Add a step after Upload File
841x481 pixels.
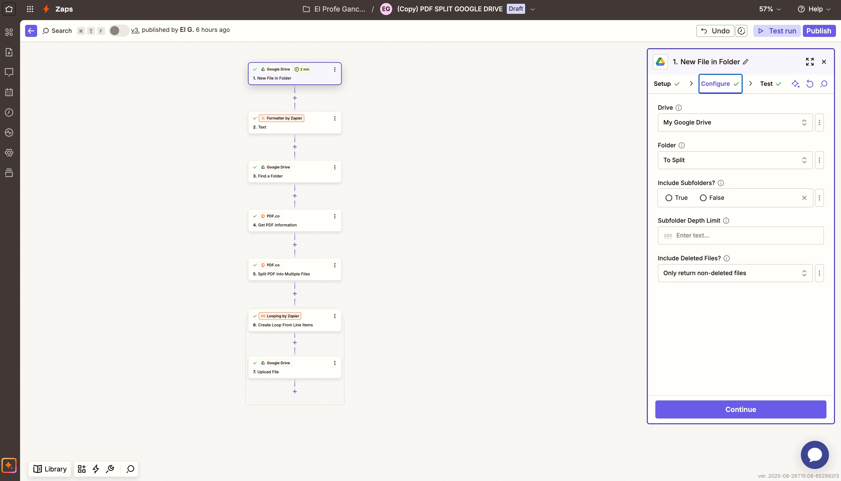[295, 391]
